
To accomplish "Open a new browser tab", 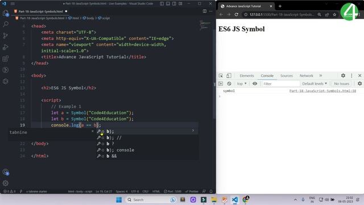I will 280,6.
